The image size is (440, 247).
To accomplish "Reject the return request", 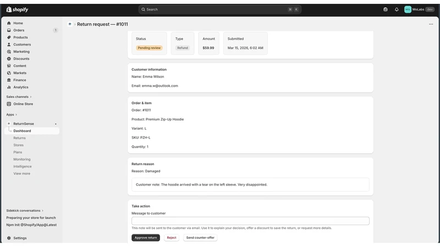I will (172, 238).
